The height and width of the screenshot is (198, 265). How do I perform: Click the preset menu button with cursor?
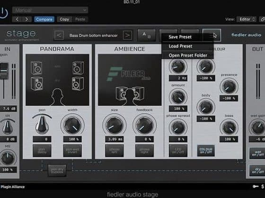coord(212,35)
